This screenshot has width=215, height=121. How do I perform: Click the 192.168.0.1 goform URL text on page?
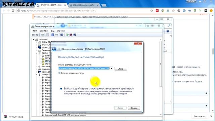point(81,17)
